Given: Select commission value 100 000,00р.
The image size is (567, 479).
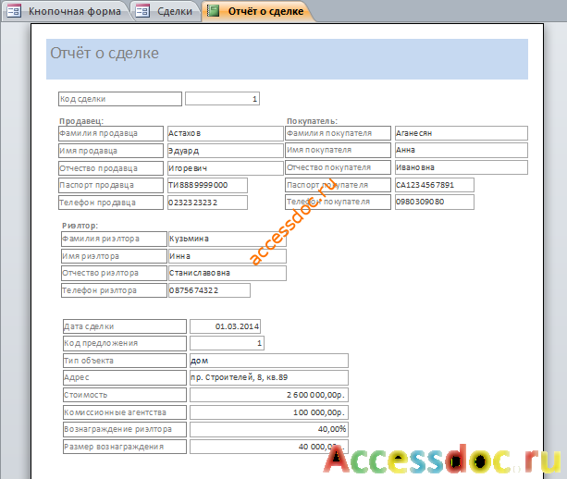Looking at the screenshot, I should 269,412.
